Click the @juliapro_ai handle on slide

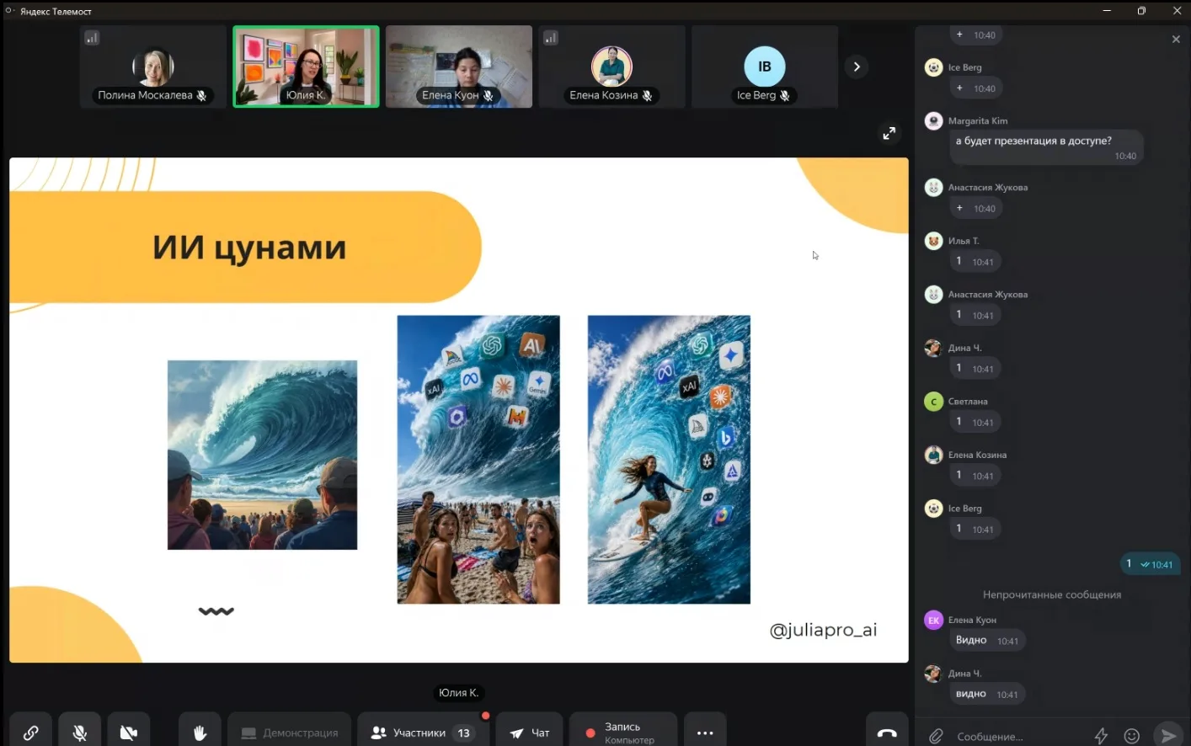pyautogui.click(x=823, y=630)
